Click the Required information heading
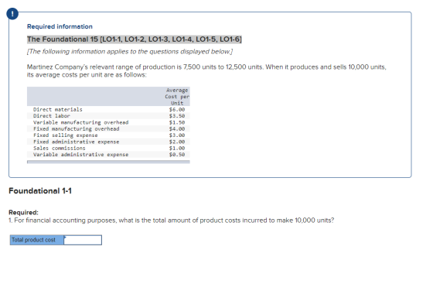 click(x=60, y=26)
